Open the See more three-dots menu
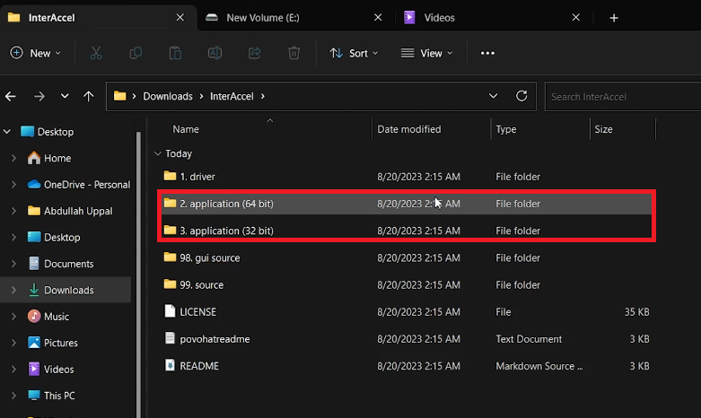701x418 pixels. pyautogui.click(x=487, y=53)
